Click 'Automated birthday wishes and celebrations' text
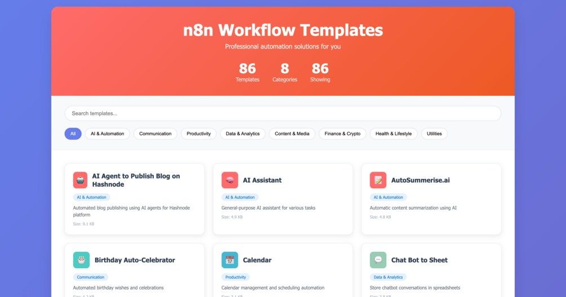 (x=118, y=287)
